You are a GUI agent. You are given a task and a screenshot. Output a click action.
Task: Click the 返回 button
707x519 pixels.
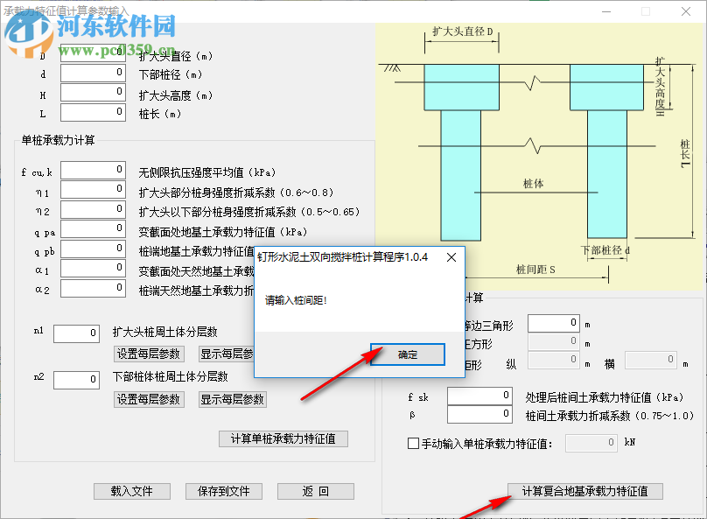315,491
